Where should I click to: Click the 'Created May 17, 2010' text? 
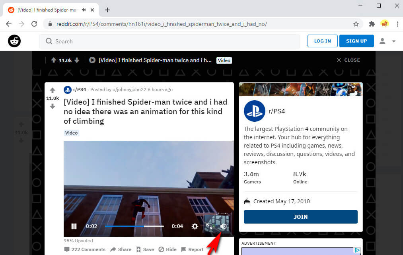(x=281, y=201)
